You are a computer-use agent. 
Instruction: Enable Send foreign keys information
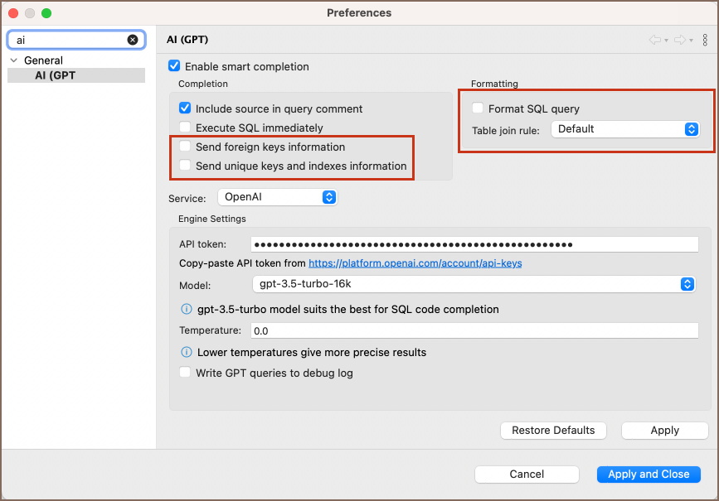click(185, 147)
